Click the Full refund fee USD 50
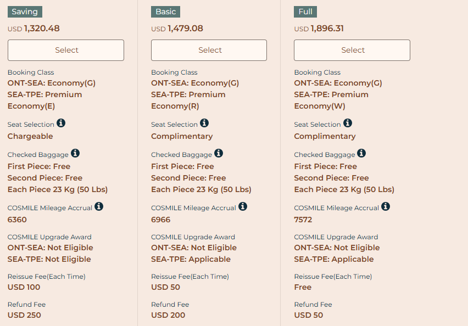 click(x=308, y=315)
